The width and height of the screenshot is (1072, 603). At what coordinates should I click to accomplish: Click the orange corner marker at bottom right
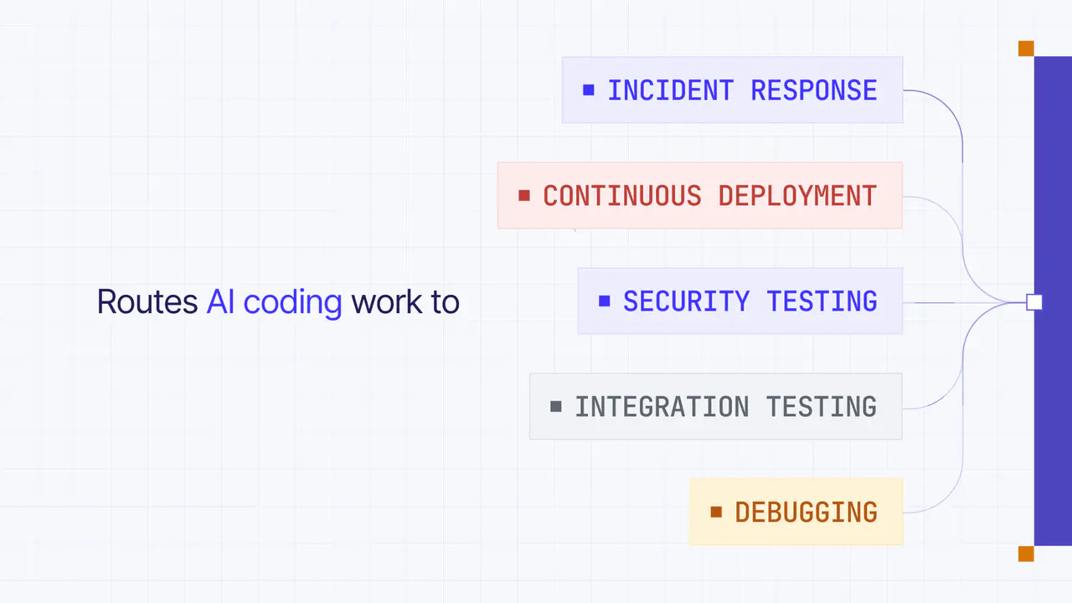(1026, 554)
